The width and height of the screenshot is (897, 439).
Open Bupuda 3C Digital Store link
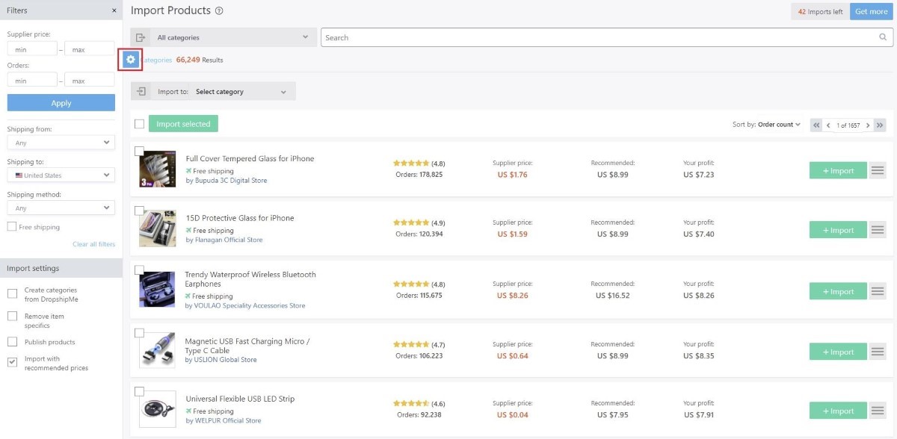230,181
